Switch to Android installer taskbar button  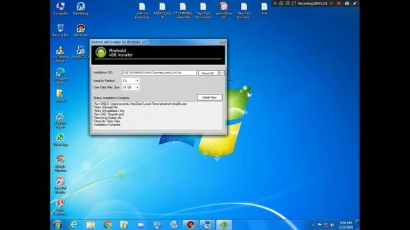tap(224, 224)
